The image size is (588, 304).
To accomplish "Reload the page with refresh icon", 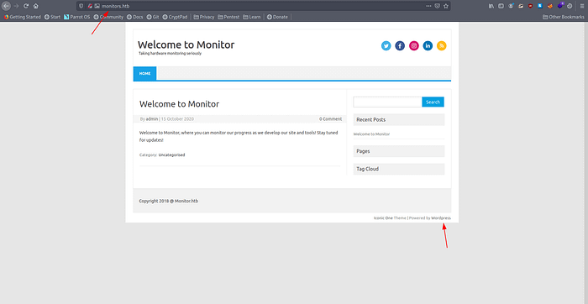I will 26,6.
